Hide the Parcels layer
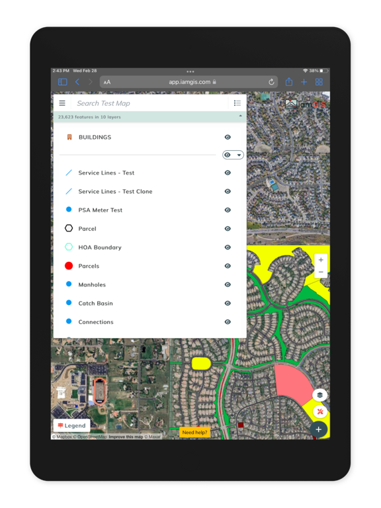This screenshot has width=381, height=508. coord(228,266)
